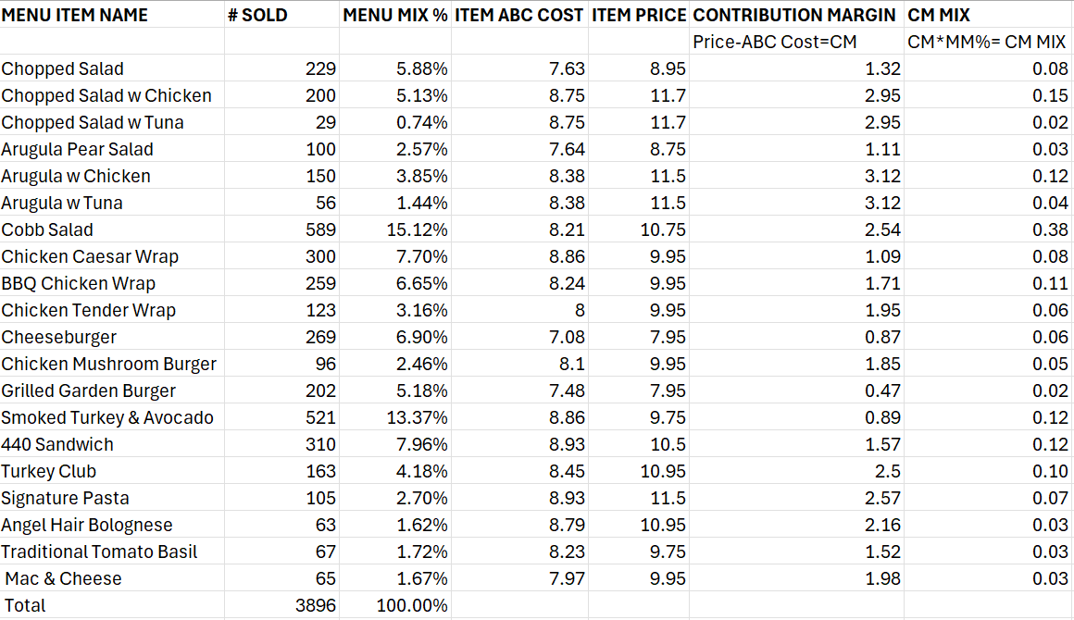Click Turkey Club's 2.5 contribution margin cell

coord(886,471)
